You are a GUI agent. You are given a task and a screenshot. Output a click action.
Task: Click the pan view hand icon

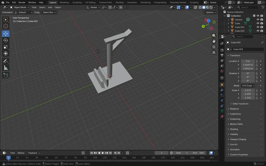[x=214, y=41]
